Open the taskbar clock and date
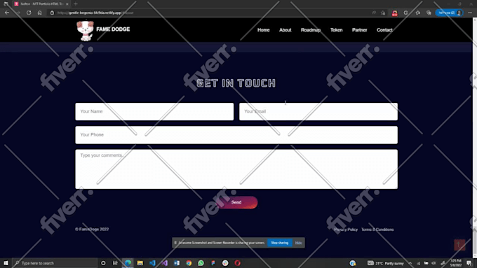The height and width of the screenshot is (268, 477). 456,263
